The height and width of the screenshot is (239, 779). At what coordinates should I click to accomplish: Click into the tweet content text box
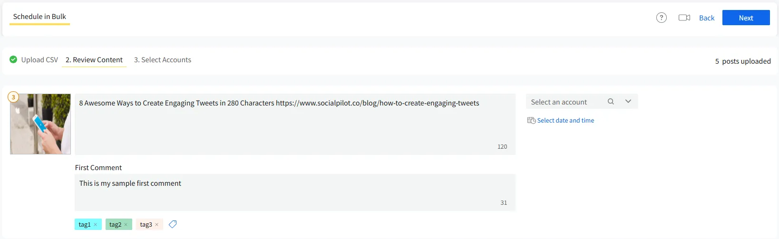[295, 124]
